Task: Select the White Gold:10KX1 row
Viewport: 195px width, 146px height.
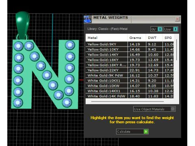Action: (x=130, y=81)
